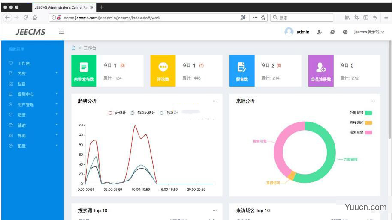This screenshot has height=220, width=392.
Task: Click the round settings icon in header
Action: (345, 32)
